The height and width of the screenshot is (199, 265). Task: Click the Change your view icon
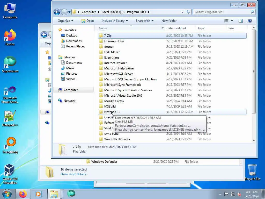click(x=226, y=21)
